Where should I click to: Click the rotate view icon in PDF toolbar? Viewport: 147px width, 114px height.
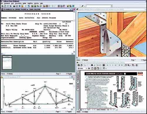point(103,68)
